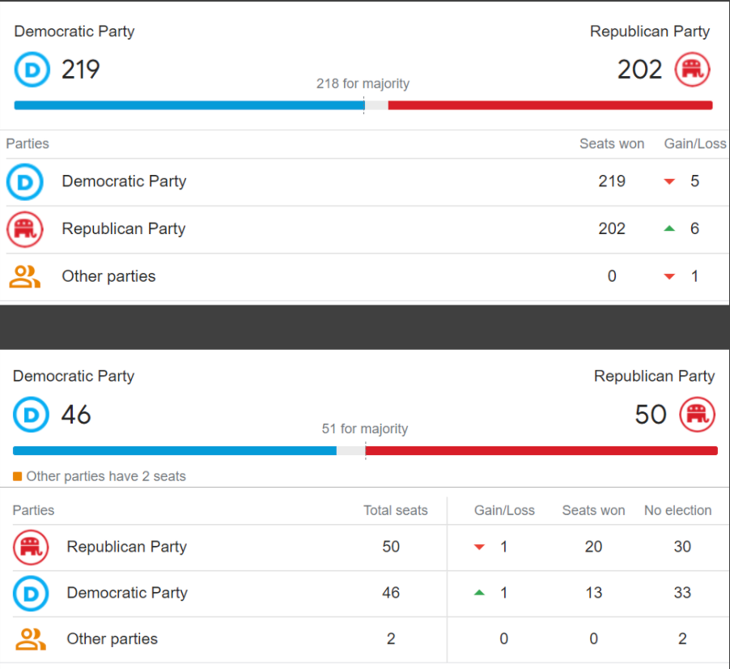The image size is (730, 669).
Task: Click the Democratic logo beside the large 219
Action: pyautogui.click(x=32, y=70)
